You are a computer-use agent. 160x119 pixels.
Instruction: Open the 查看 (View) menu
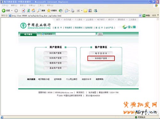point(23,5)
